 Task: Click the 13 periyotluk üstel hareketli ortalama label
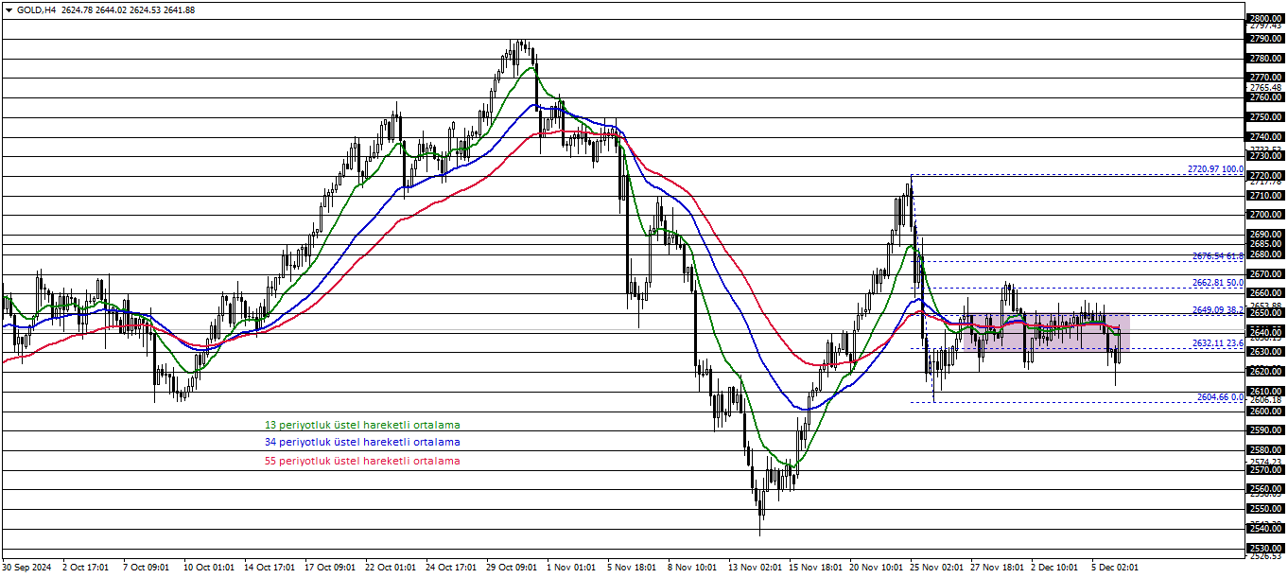pyautogui.click(x=362, y=426)
